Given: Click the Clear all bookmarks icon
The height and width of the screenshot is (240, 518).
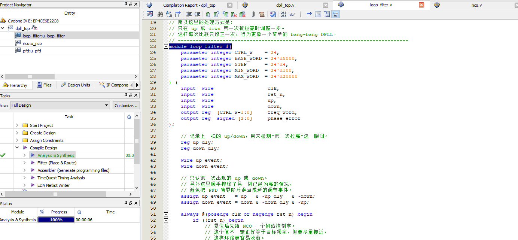Looking at the screenshot, I should 243,14.
